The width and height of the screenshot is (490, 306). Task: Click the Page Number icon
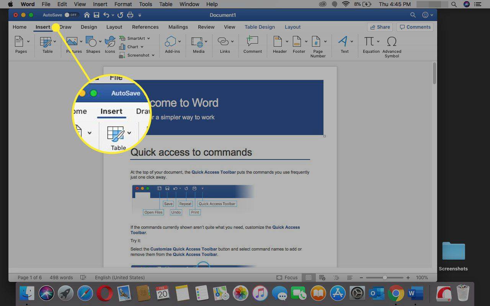pyautogui.click(x=316, y=41)
